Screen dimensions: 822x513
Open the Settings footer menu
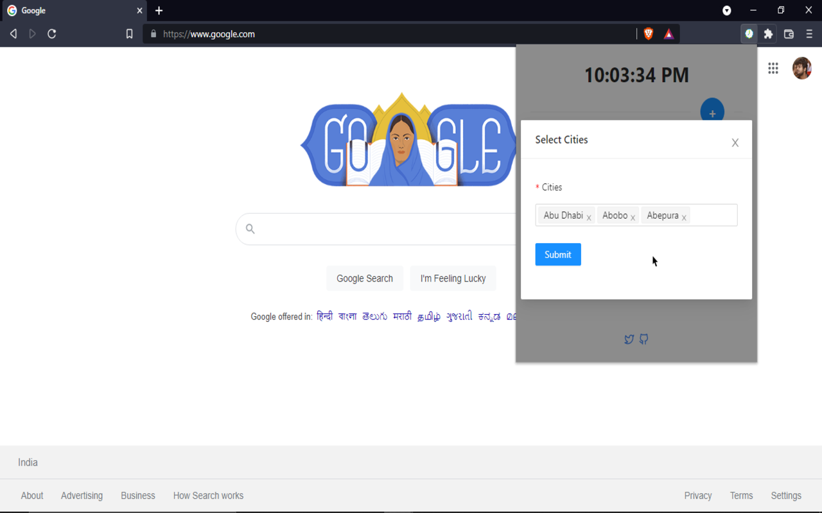(786, 496)
